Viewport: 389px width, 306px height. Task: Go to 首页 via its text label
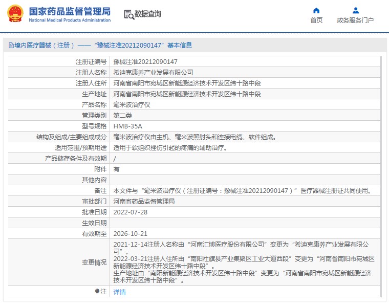point(316,20)
